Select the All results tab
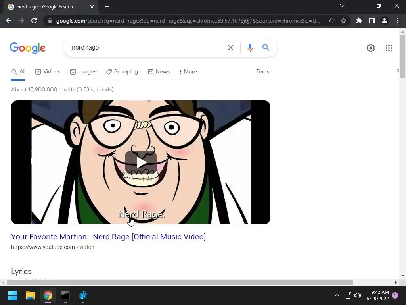Screen dimensions: 406x305 (x=18, y=71)
